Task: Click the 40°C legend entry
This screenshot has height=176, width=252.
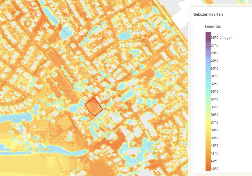Action: click(215, 145)
